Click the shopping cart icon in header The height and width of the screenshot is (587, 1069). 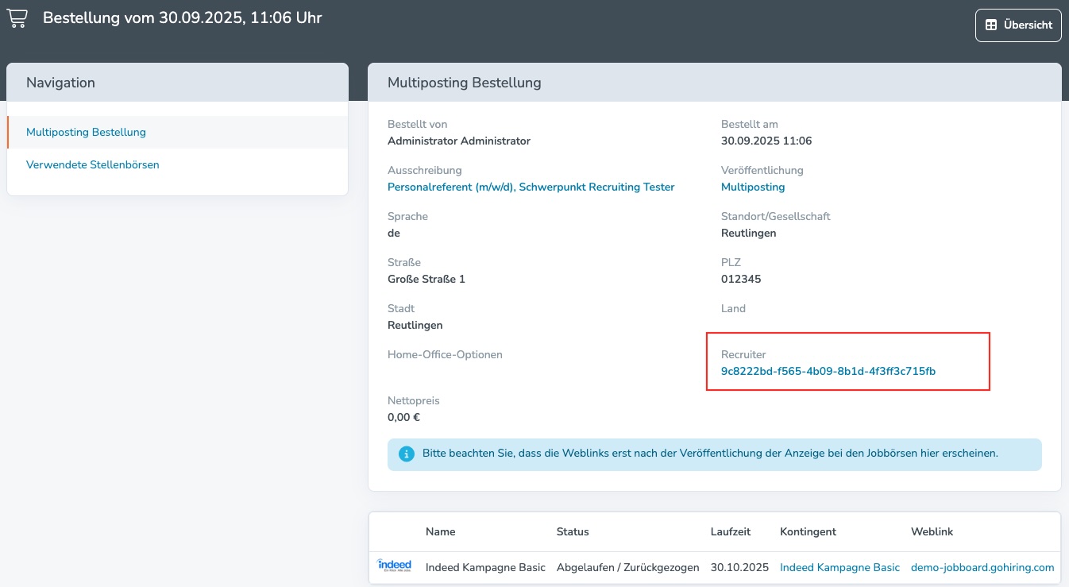pyautogui.click(x=17, y=18)
